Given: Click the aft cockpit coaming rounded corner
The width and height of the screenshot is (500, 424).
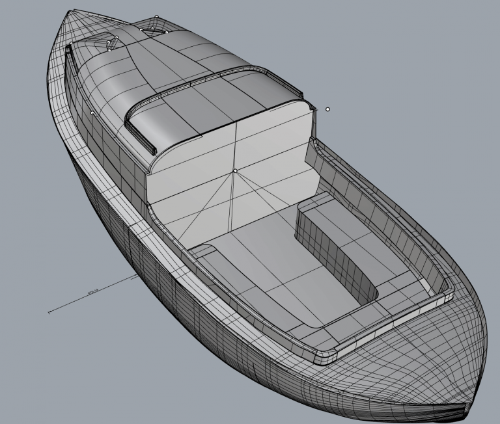Looking at the screenshot, I should 324,356.
